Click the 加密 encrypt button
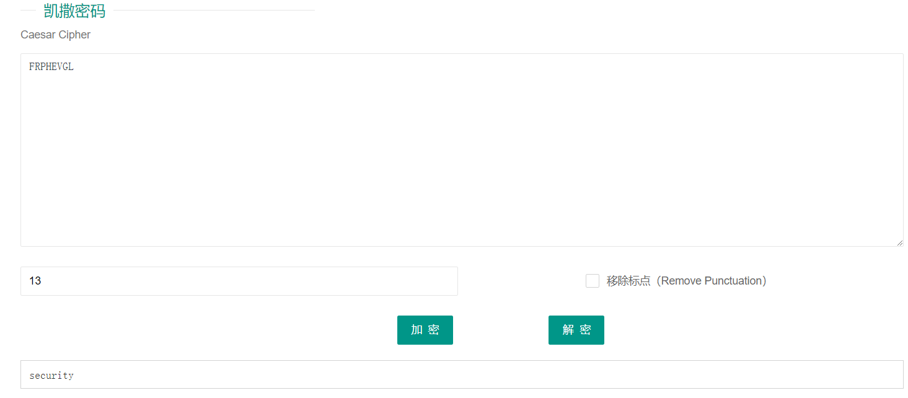Image resolution: width=908 pixels, height=398 pixels. tap(425, 330)
